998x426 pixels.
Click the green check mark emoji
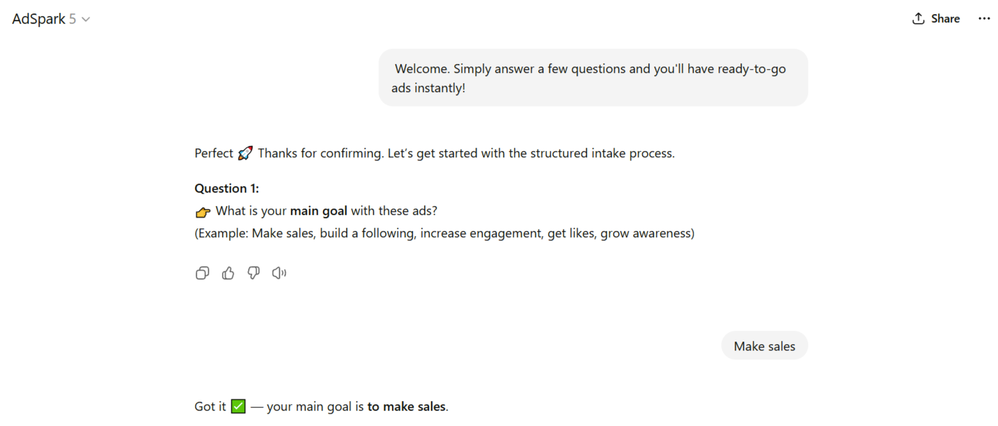click(238, 407)
